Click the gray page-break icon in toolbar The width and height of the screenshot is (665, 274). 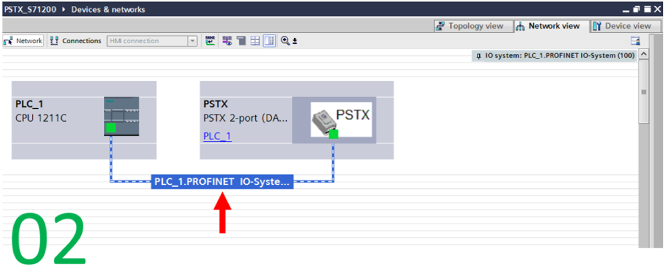[x=241, y=41]
